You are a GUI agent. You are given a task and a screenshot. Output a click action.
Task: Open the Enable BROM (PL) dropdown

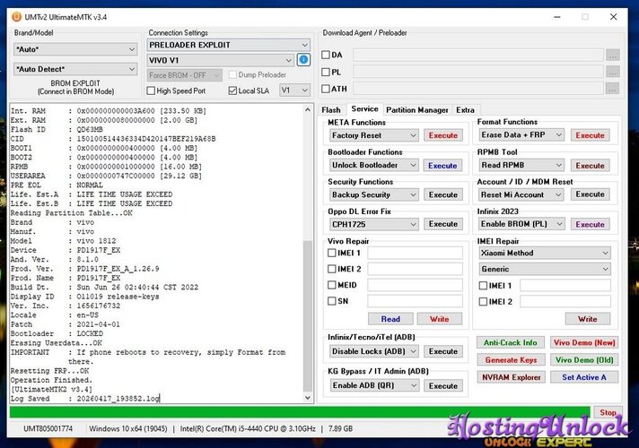[x=521, y=224]
